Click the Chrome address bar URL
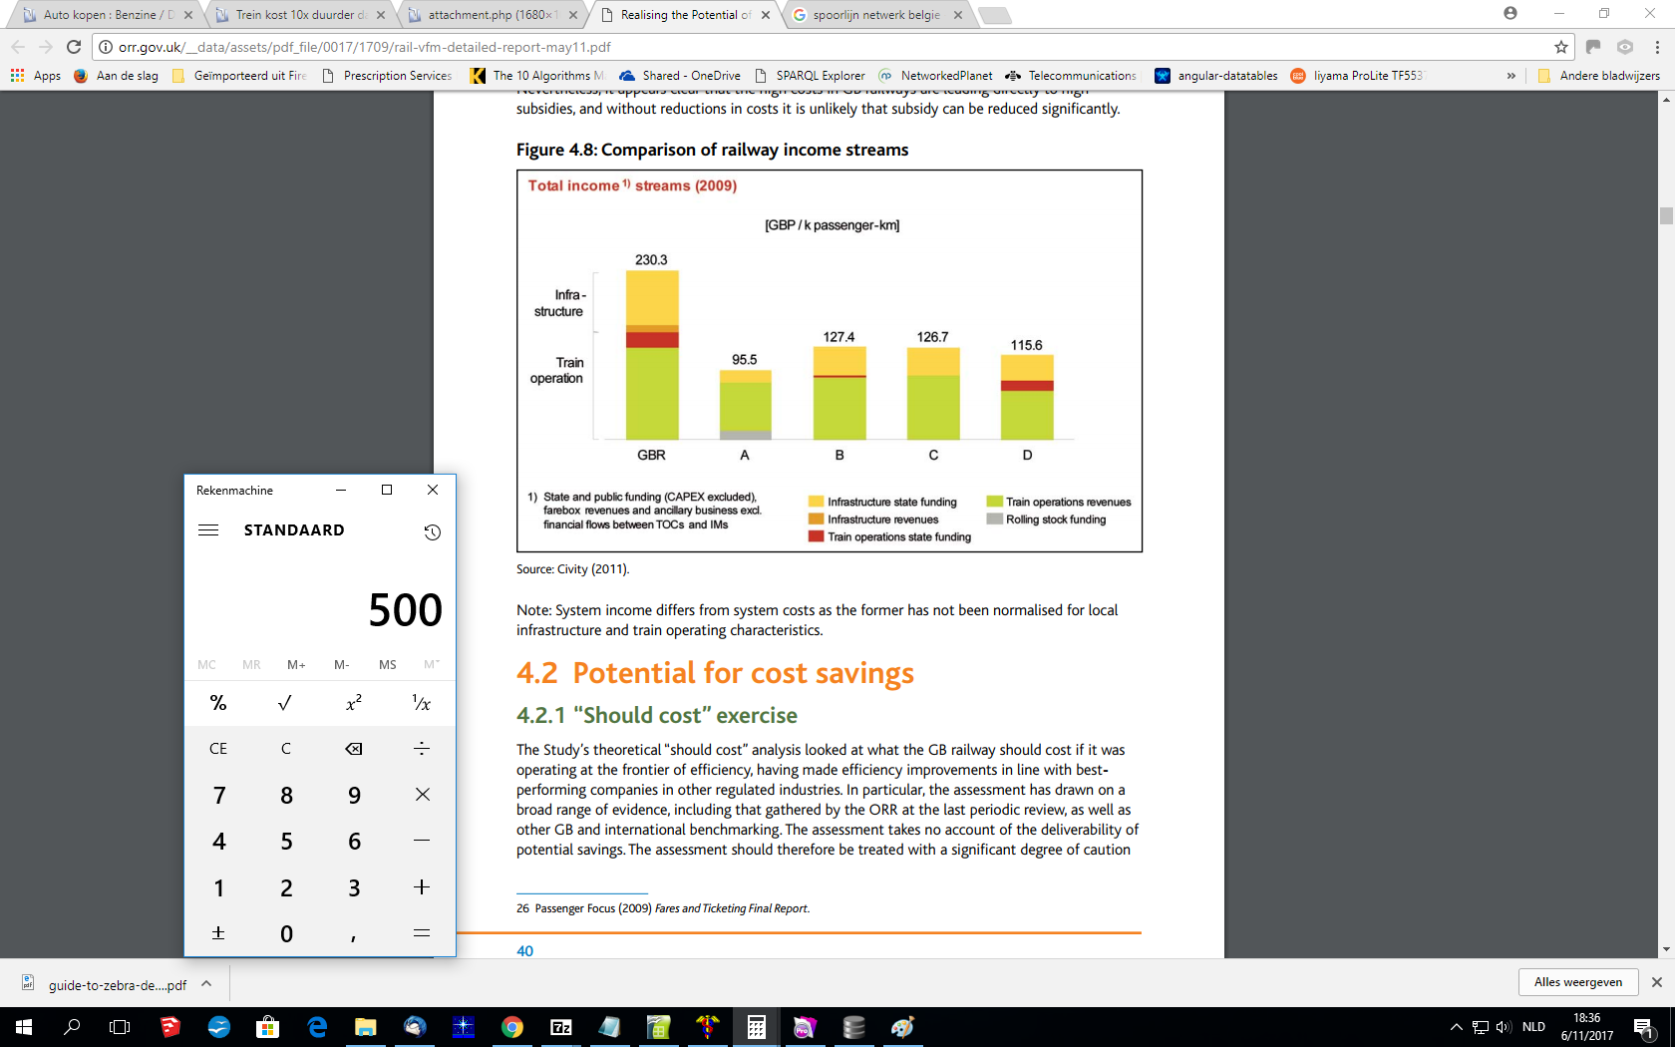Image resolution: width=1675 pixels, height=1047 pixels. pyautogui.click(x=365, y=47)
